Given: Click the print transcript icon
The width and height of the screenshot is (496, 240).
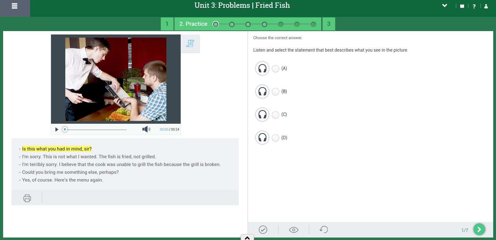Looking at the screenshot, I should pos(27,198).
